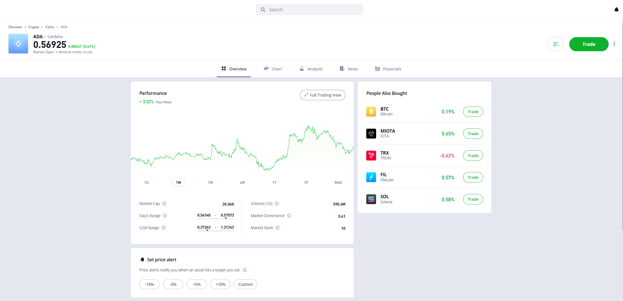Trade TRX TRON

coord(473,156)
